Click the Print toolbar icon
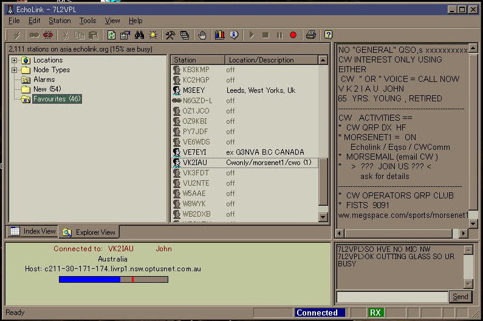The image size is (483, 321). tap(311, 35)
